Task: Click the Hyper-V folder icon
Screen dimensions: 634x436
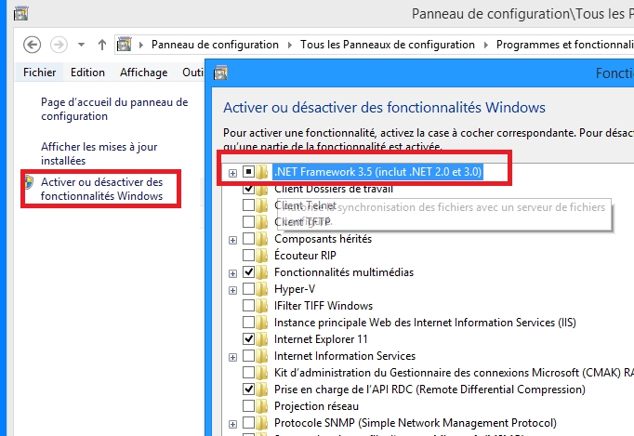Action: (263, 289)
